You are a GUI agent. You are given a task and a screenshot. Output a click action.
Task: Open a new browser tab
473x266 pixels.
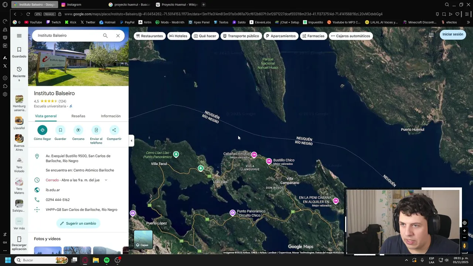coord(204,4)
